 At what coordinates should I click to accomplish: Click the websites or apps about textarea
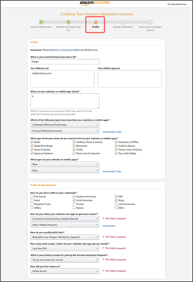tap(65, 101)
